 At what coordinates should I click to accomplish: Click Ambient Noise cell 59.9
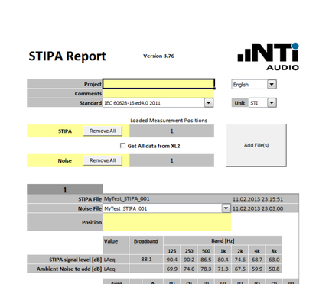pyautogui.click(x=257, y=269)
